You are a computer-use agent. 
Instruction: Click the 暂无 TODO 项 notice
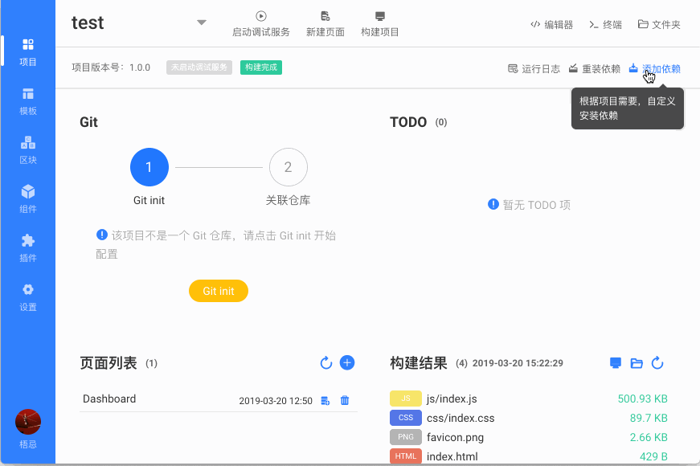tap(529, 205)
